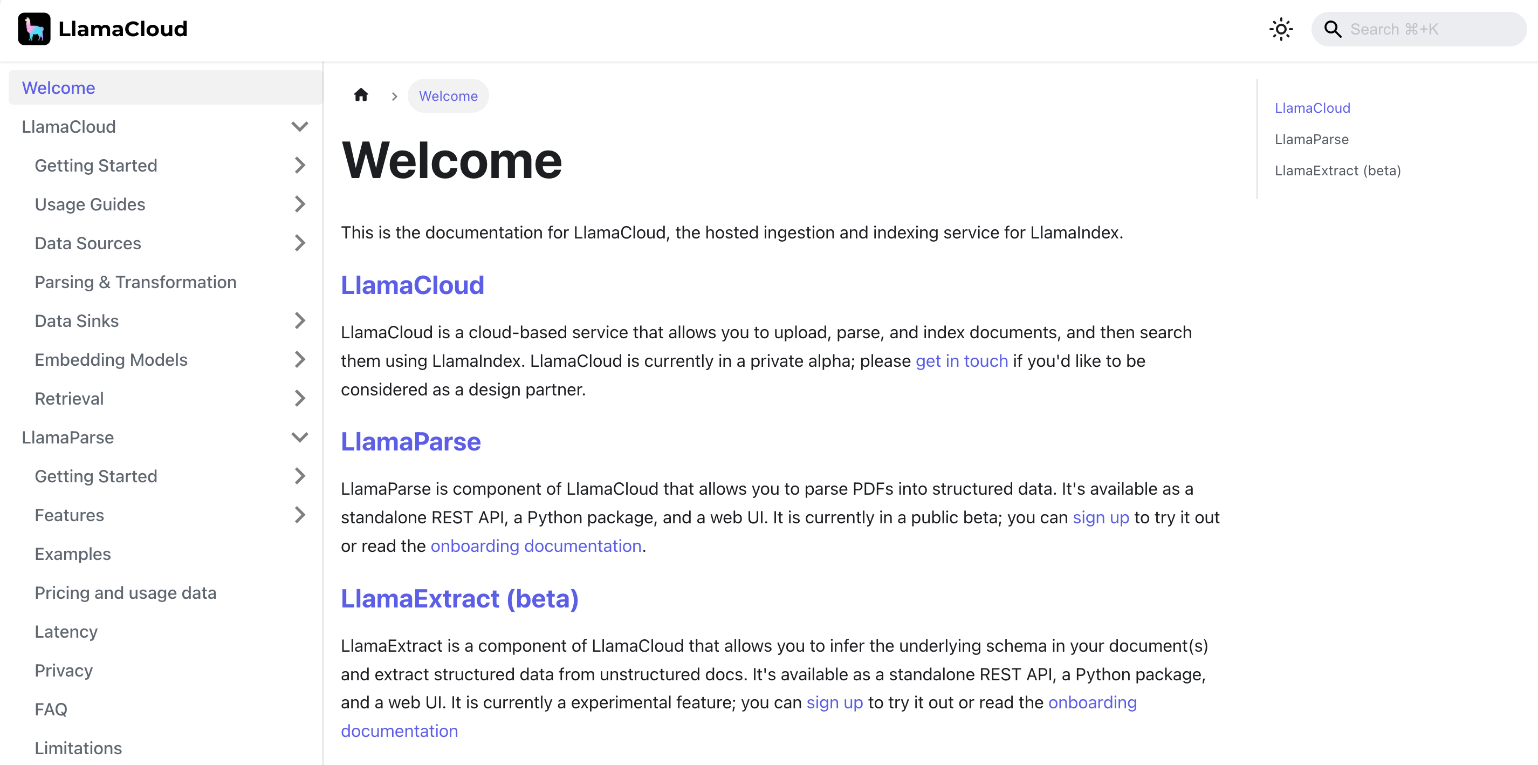The image size is (1538, 765).
Task: Toggle the light/dark theme sun icon
Action: tap(1281, 29)
